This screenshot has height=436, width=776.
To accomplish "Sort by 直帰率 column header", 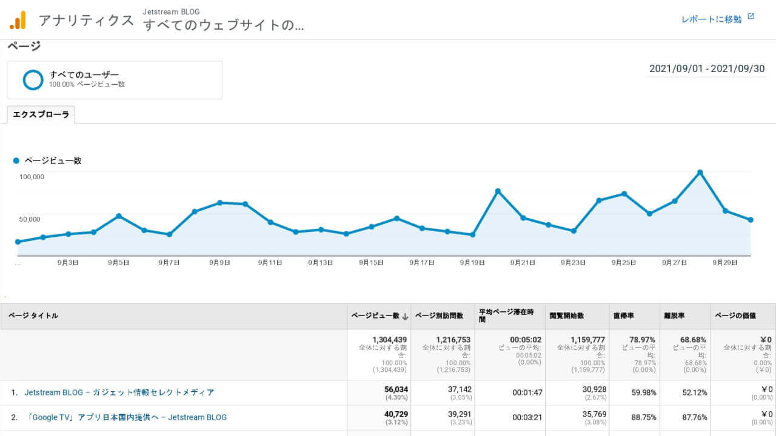I will (623, 315).
